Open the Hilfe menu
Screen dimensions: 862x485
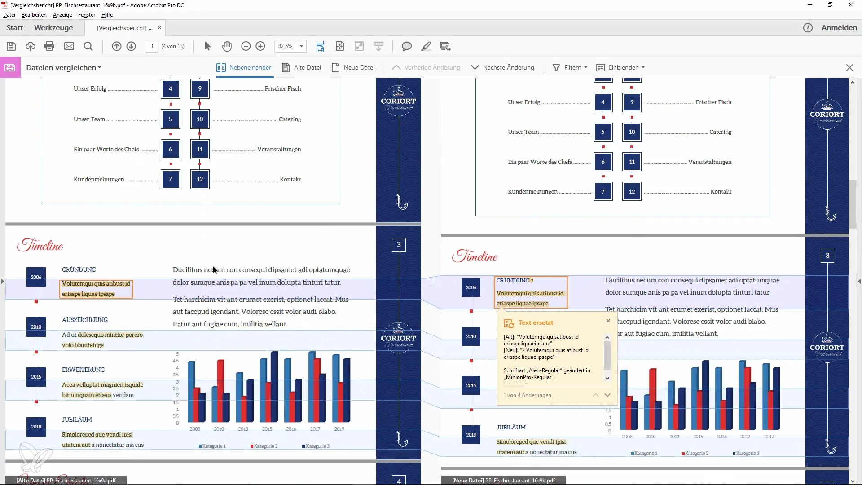107,15
